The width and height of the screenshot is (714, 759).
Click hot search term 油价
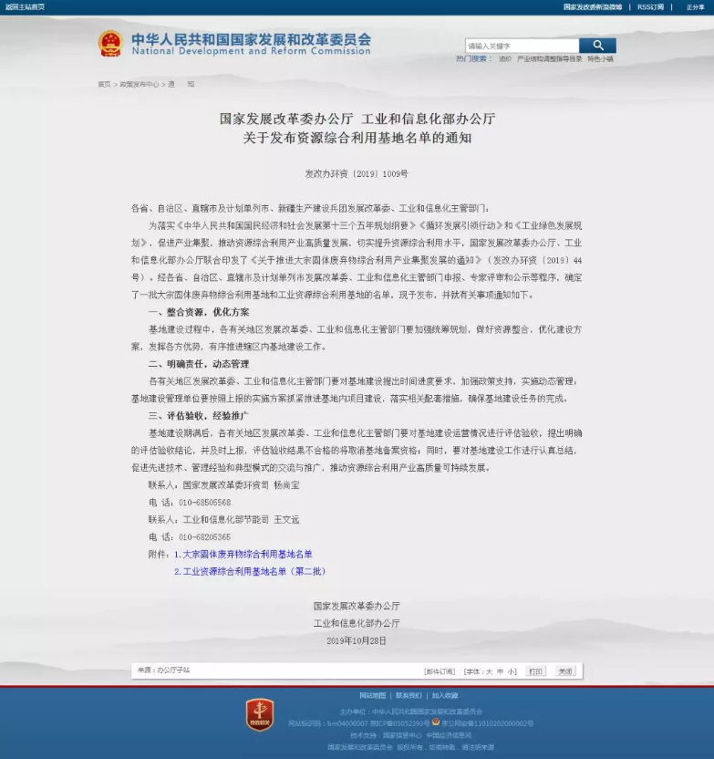point(504,58)
